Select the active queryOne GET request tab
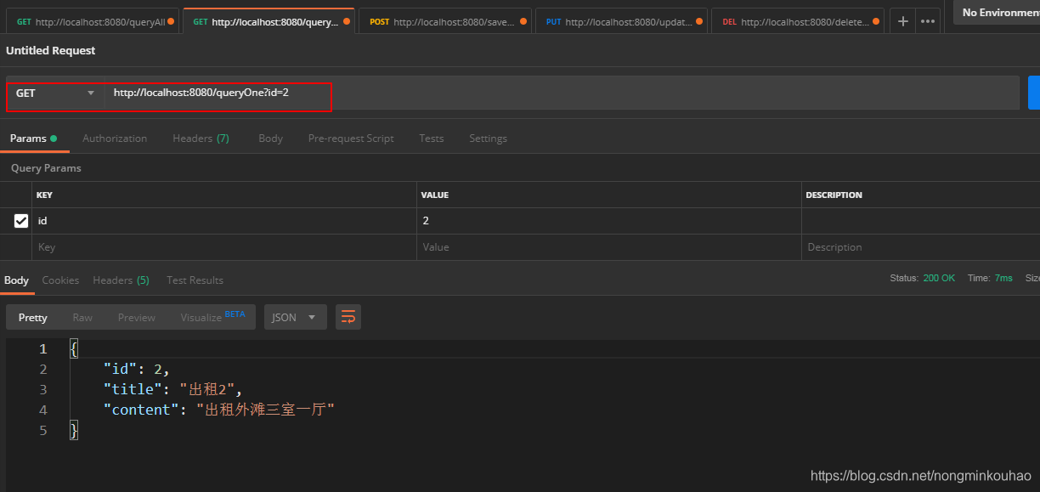Screen dimensions: 1040x492 268,21
